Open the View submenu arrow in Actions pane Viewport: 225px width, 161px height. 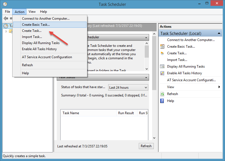[x=219, y=87]
